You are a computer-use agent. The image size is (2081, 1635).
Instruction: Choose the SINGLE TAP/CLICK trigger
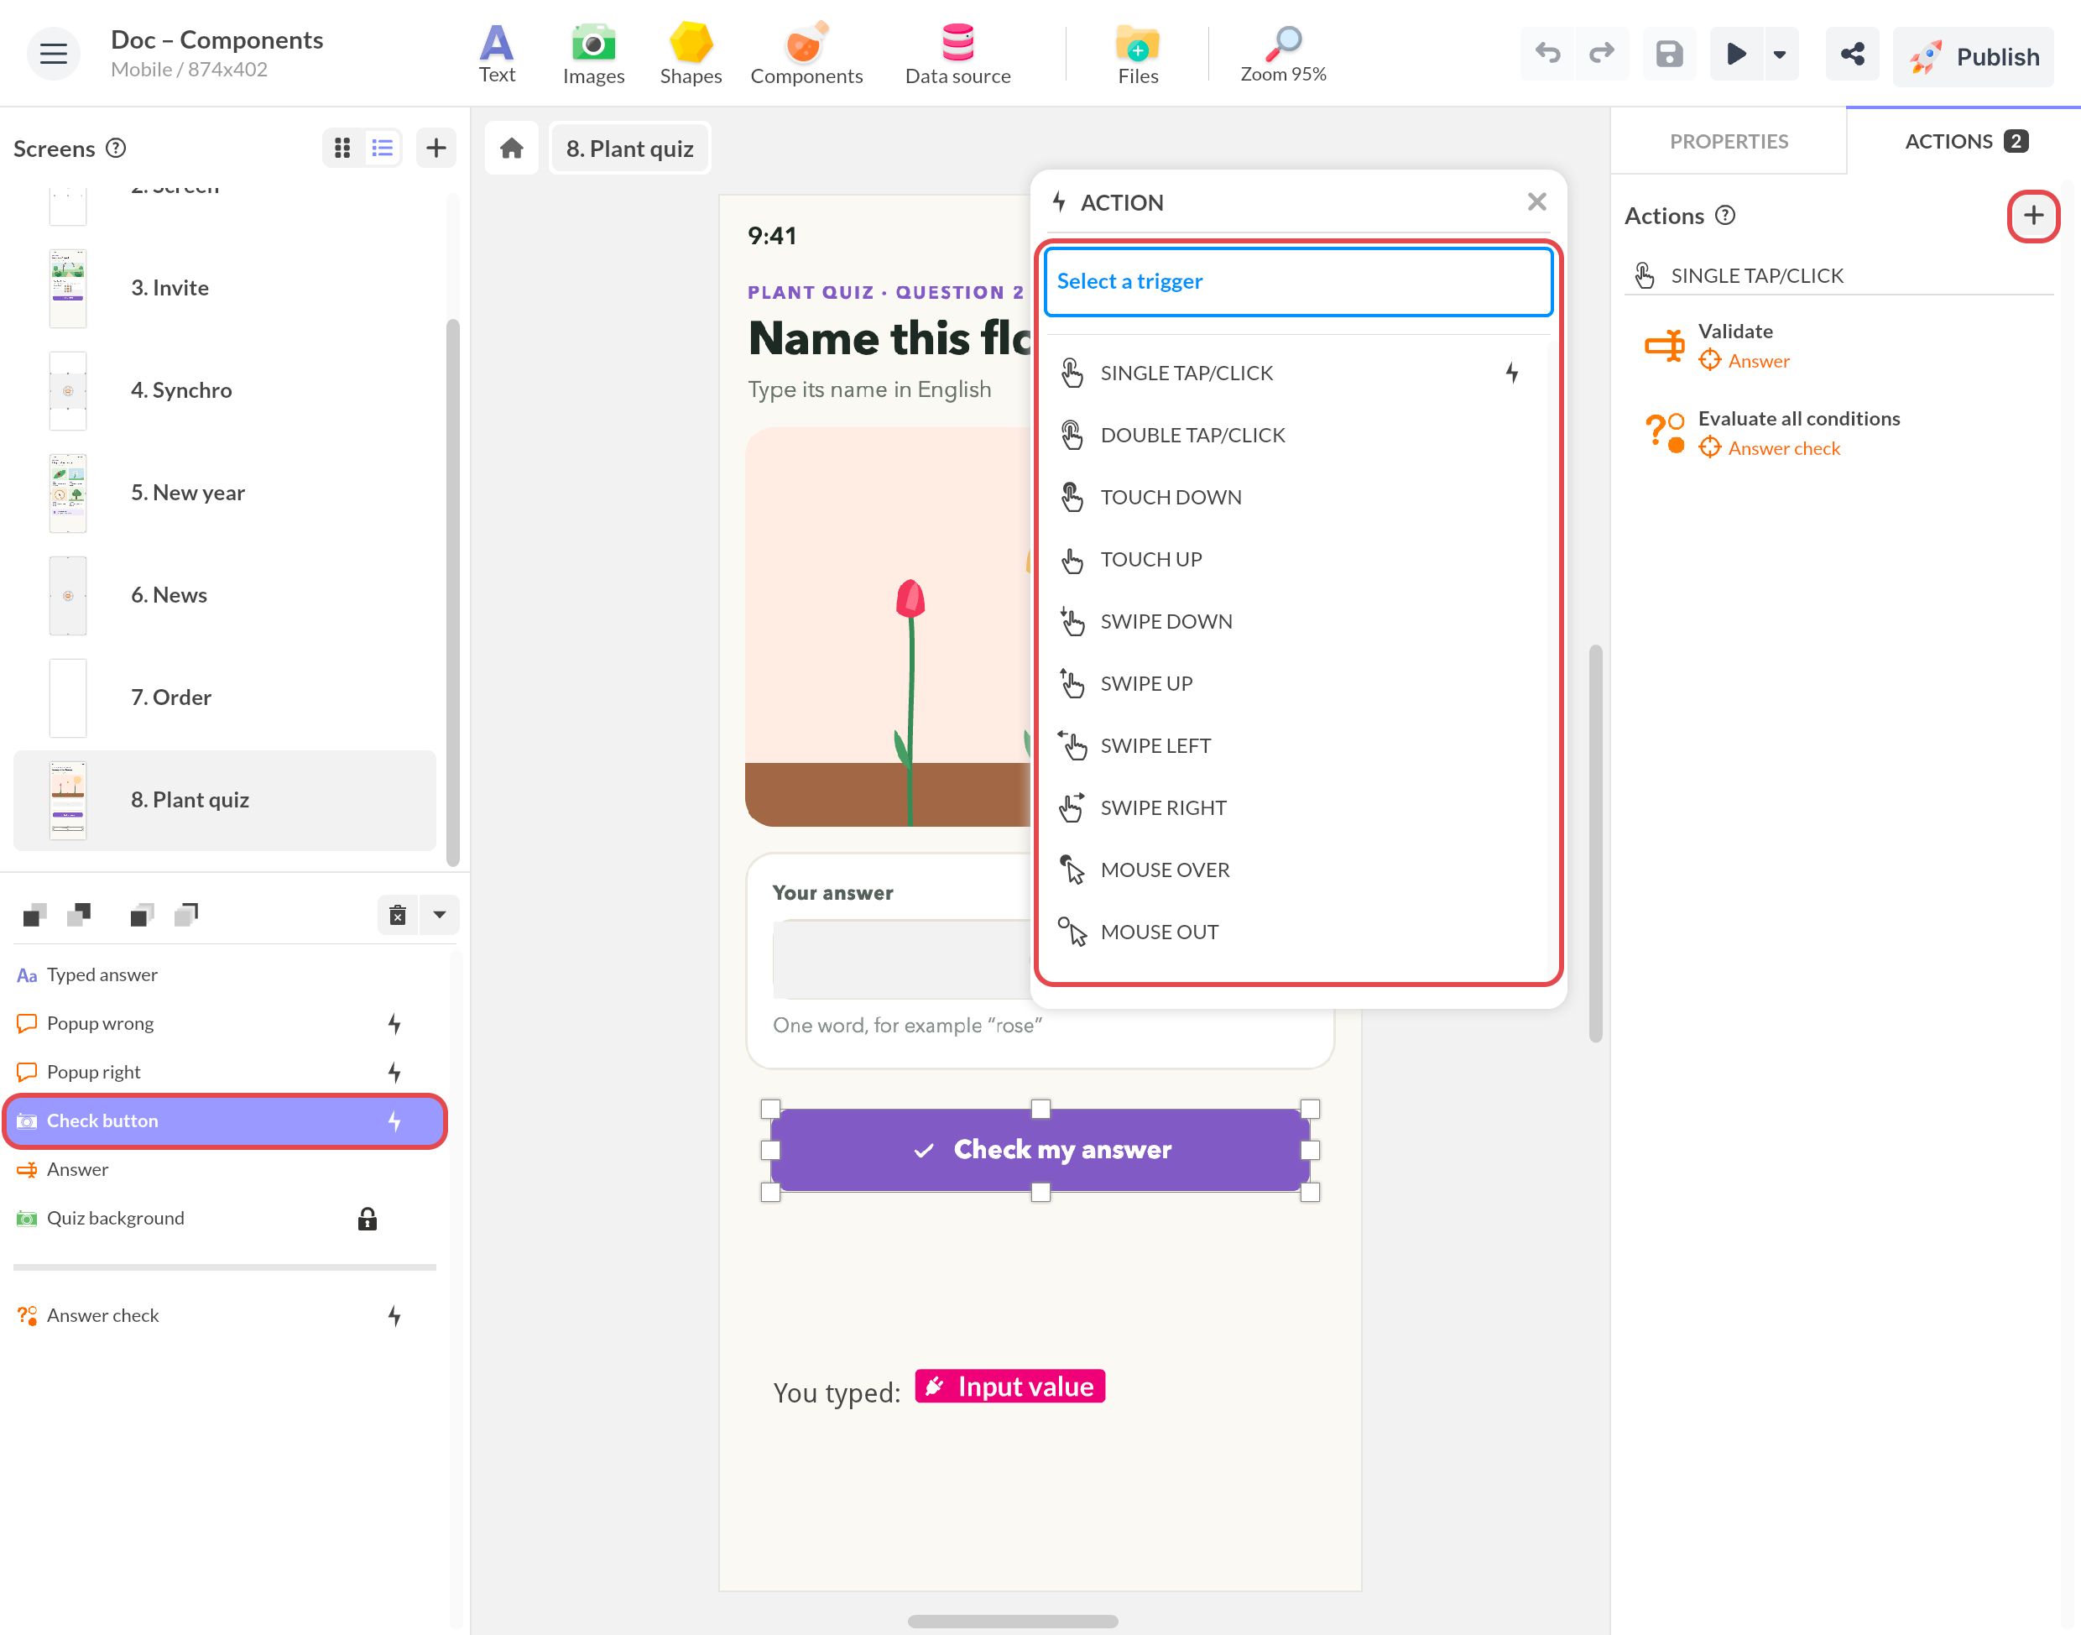pyautogui.click(x=1298, y=373)
